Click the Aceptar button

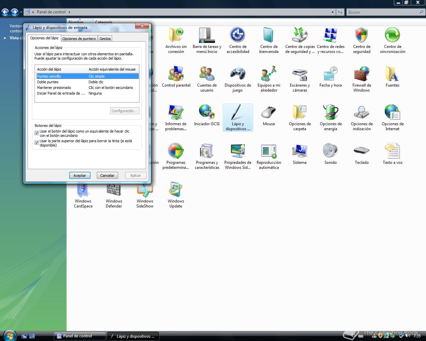click(x=80, y=175)
